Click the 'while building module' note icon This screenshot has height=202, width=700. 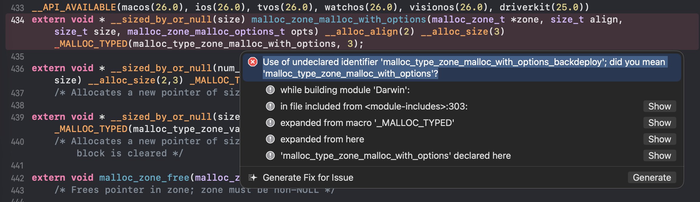coord(270,90)
